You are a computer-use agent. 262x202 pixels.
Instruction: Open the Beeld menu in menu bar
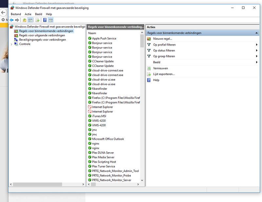point(39,14)
